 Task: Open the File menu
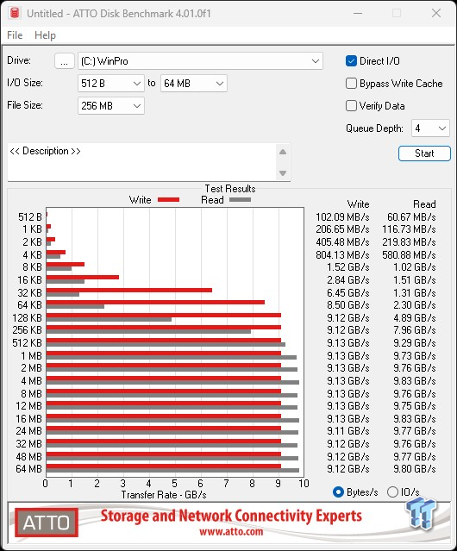point(15,35)
